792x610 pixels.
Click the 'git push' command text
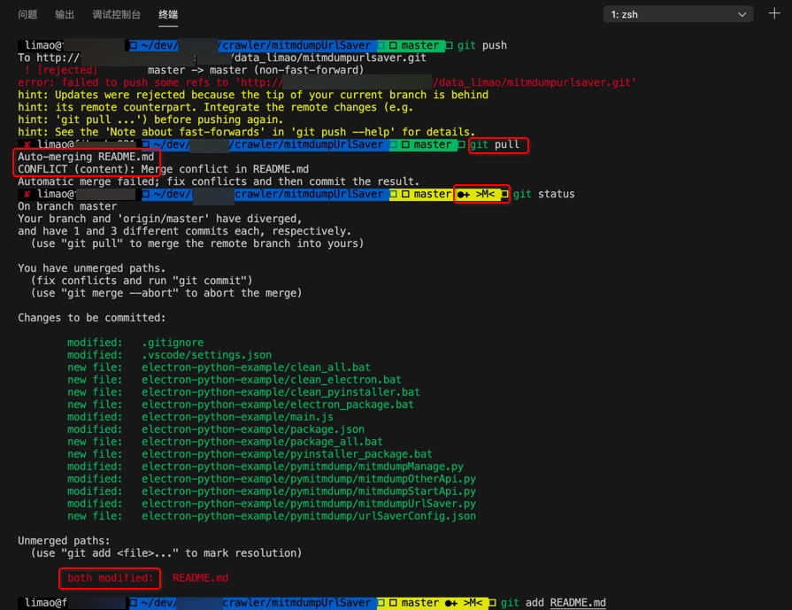pyautogui.click(x=482, y=45)
